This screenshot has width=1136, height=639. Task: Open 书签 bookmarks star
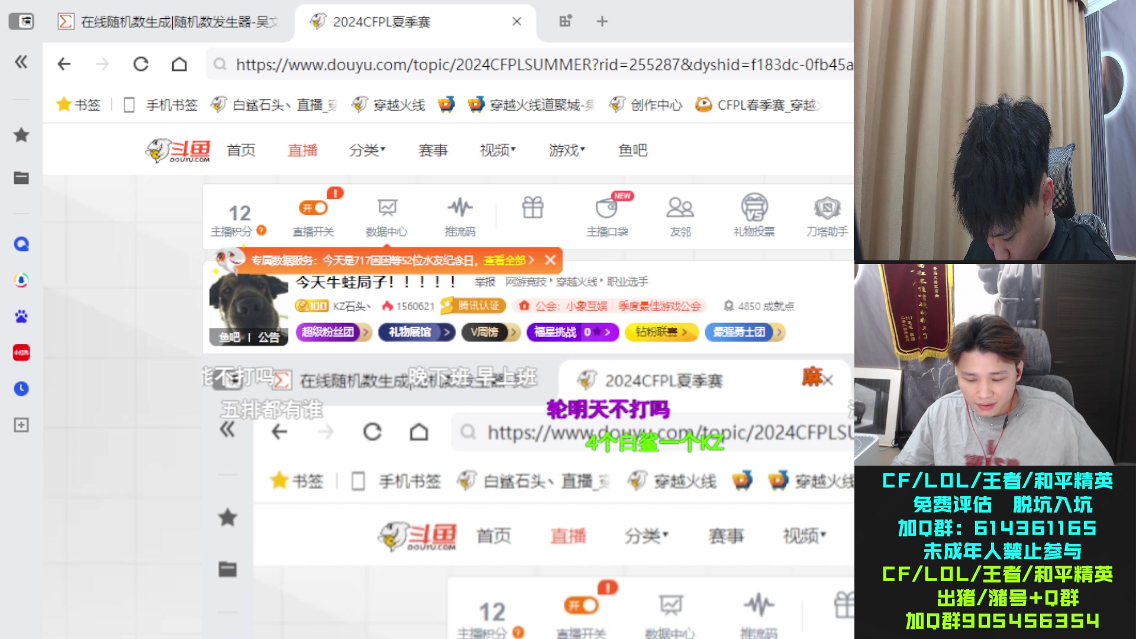pos(78,105)
